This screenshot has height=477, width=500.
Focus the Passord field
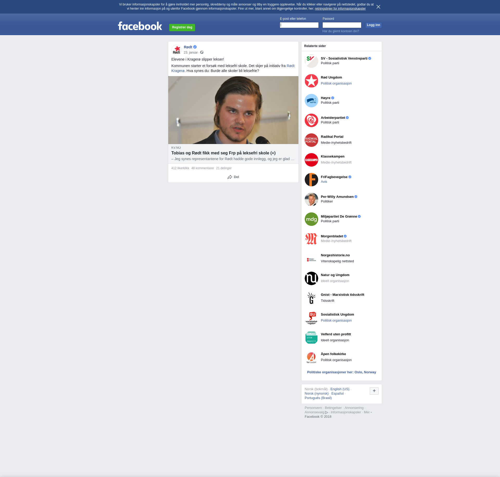pos(342,25)
